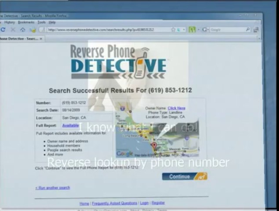Viewport: 279px width, 211px height.
Task: Click the green toolbar extension icon
Action: pos(192,30)
